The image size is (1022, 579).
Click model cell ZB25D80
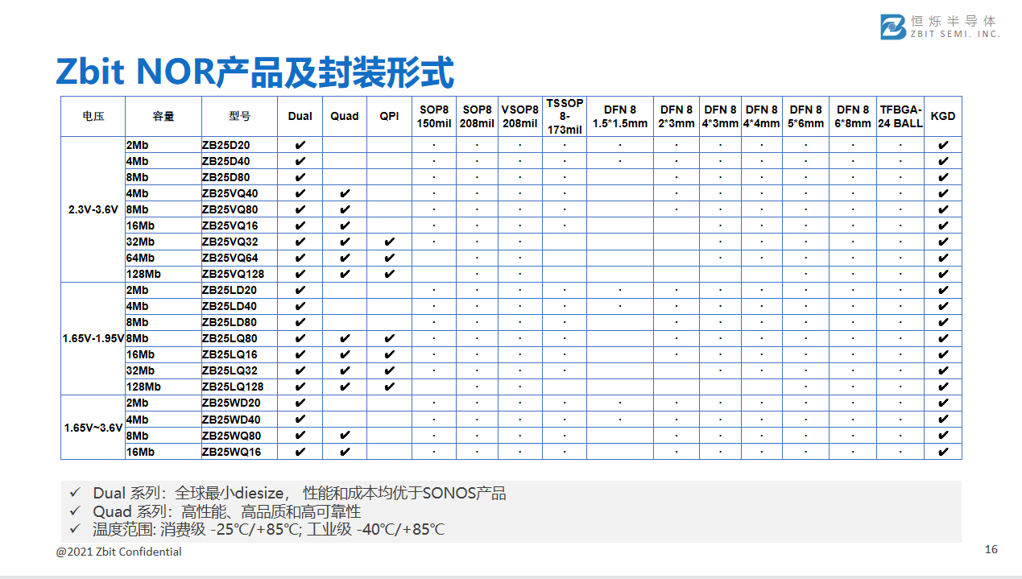click(240, 177)
